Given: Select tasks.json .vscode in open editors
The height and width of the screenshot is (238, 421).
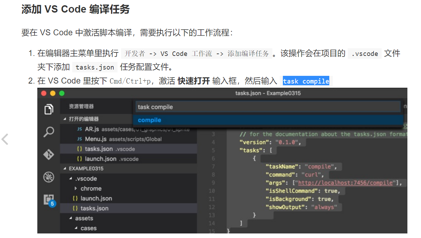Looking at the screenshot, I should click(x=128, y=149).
